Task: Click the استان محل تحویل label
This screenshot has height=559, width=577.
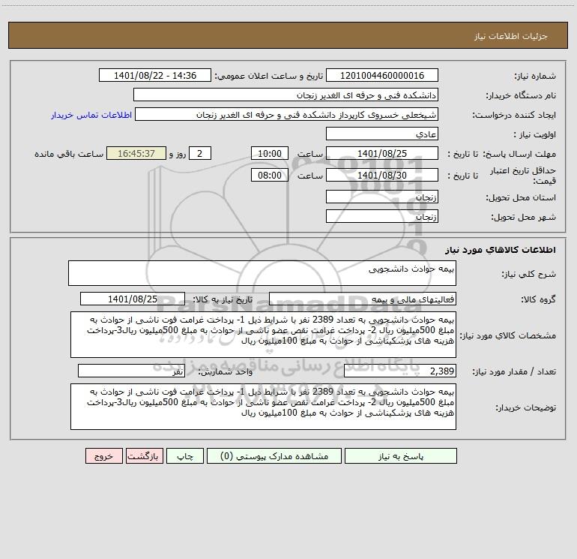Action: pos(521,197)
